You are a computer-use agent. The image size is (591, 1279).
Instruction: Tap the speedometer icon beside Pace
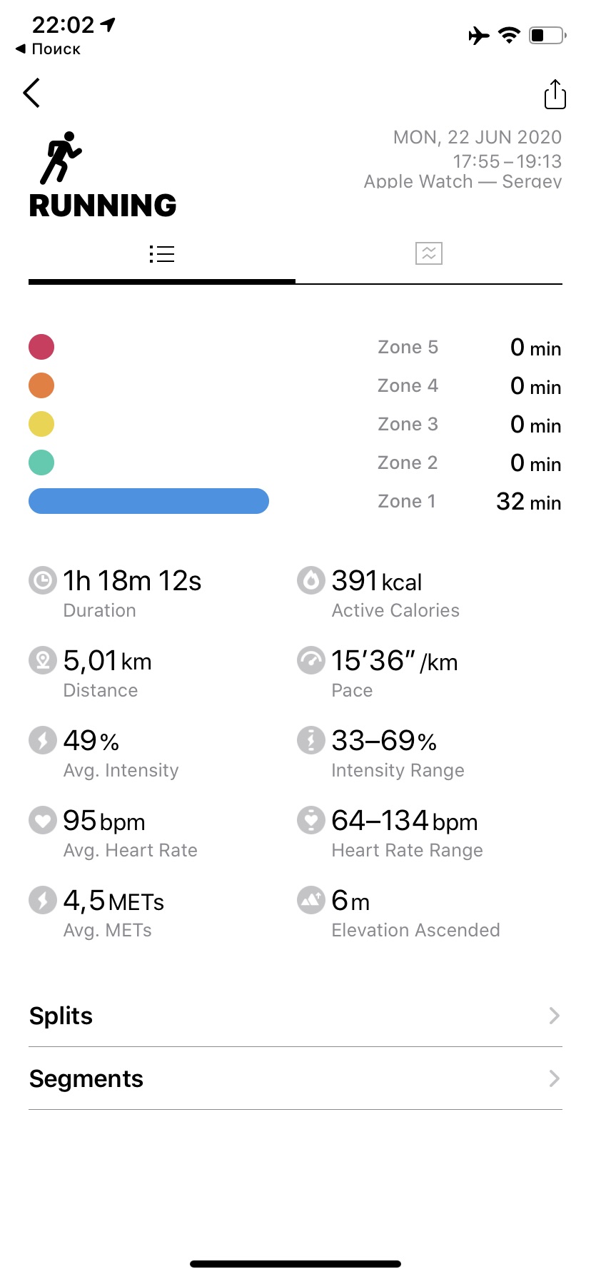(x=311, y=660)
